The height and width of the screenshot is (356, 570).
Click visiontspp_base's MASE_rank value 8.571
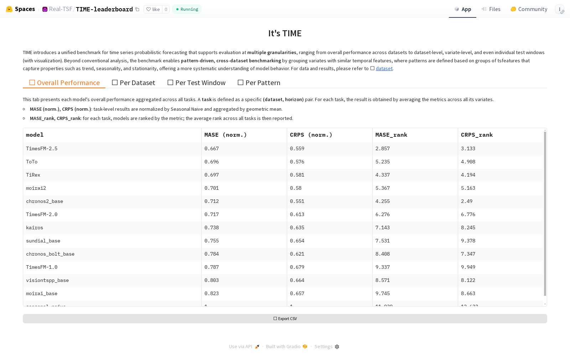coord(415,281)
